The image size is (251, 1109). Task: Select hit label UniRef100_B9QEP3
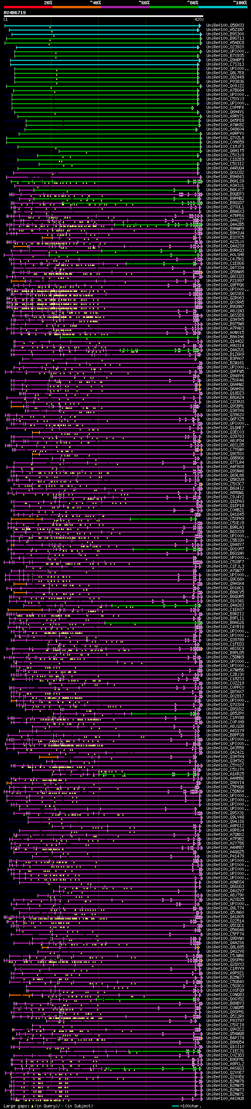coord(225,194)
